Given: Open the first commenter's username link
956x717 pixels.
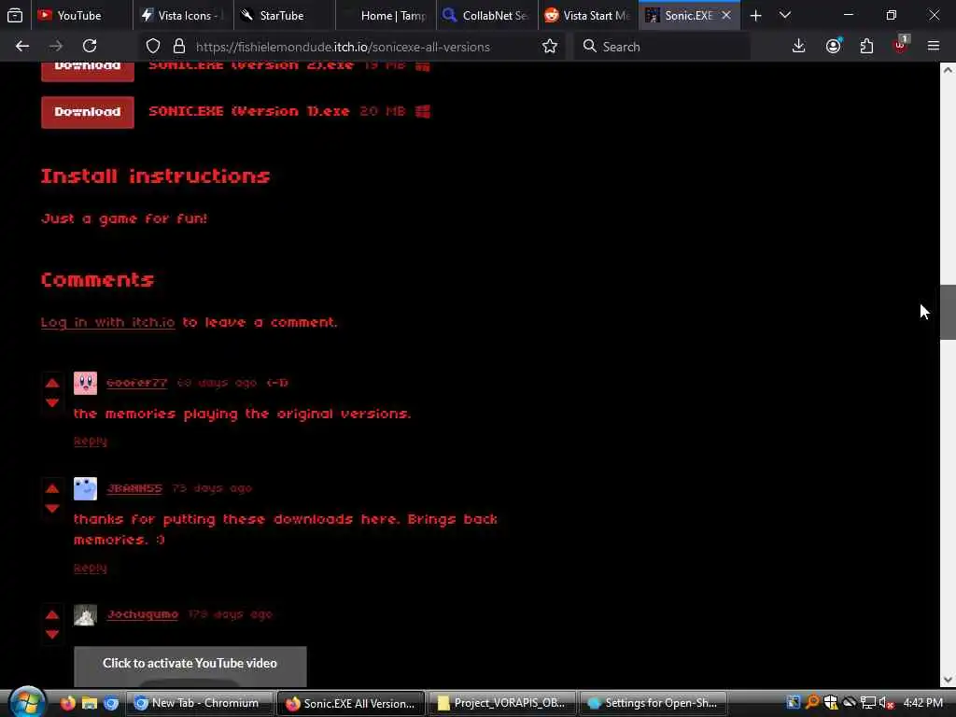Looking at the screenshot, I should tap(136, 383).
